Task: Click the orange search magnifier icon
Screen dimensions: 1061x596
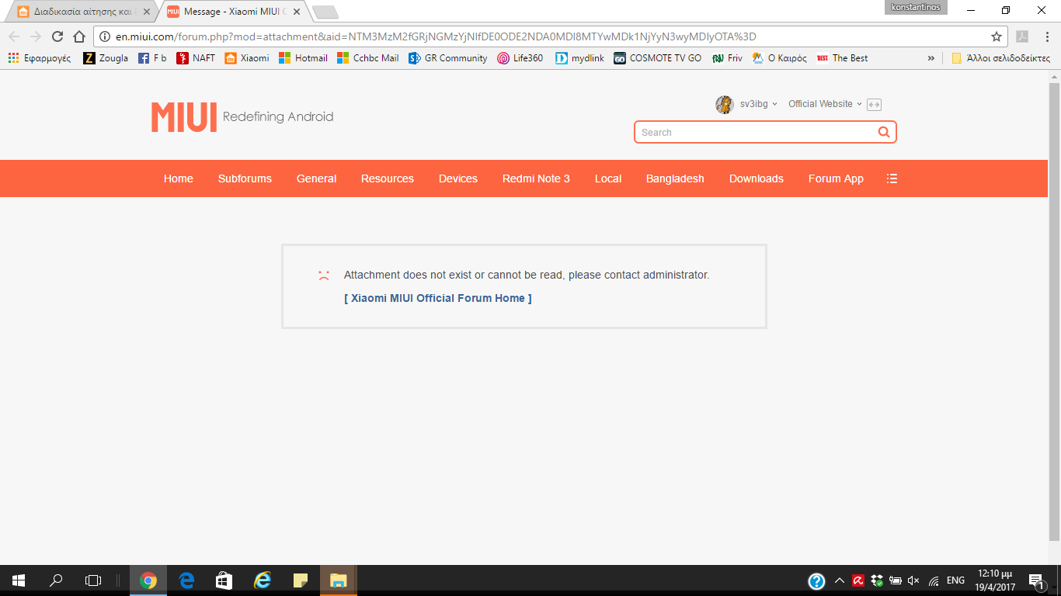Action: (x=884, y=132)
